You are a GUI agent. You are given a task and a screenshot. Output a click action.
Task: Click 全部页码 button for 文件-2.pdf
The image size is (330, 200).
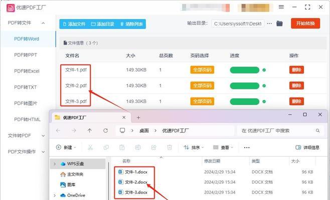tap(202, 85)
